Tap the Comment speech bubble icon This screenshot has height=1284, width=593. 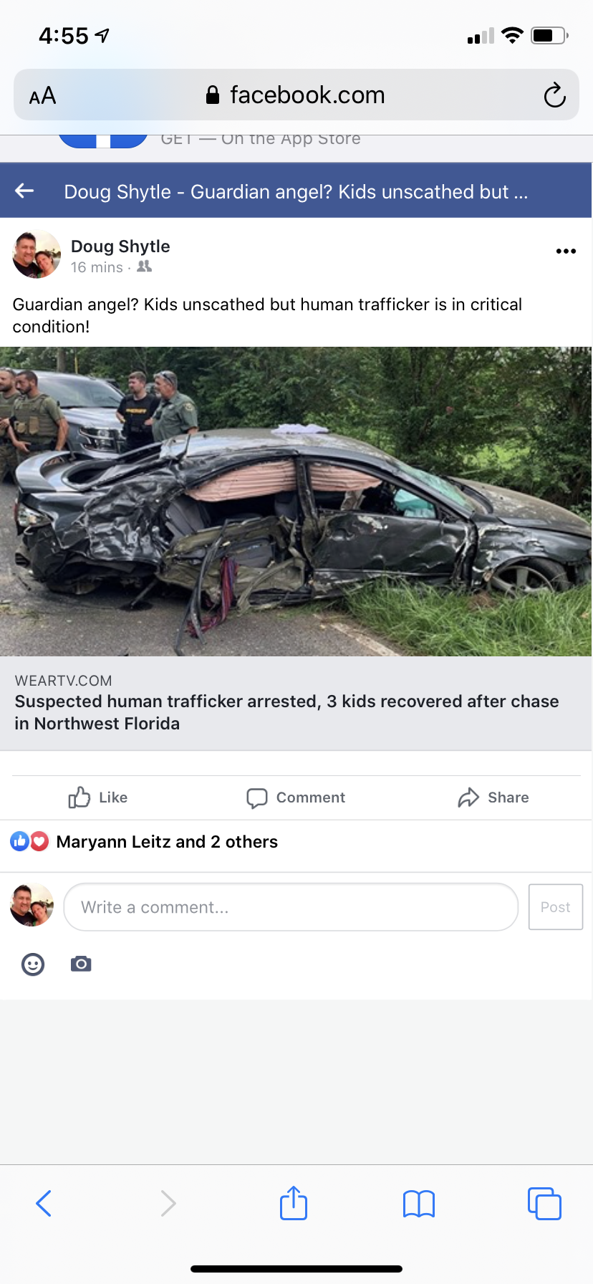(256, 798)
